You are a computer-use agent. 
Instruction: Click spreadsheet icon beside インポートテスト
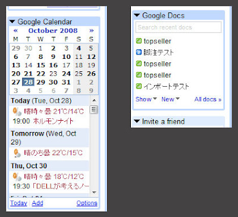point(139,86)
